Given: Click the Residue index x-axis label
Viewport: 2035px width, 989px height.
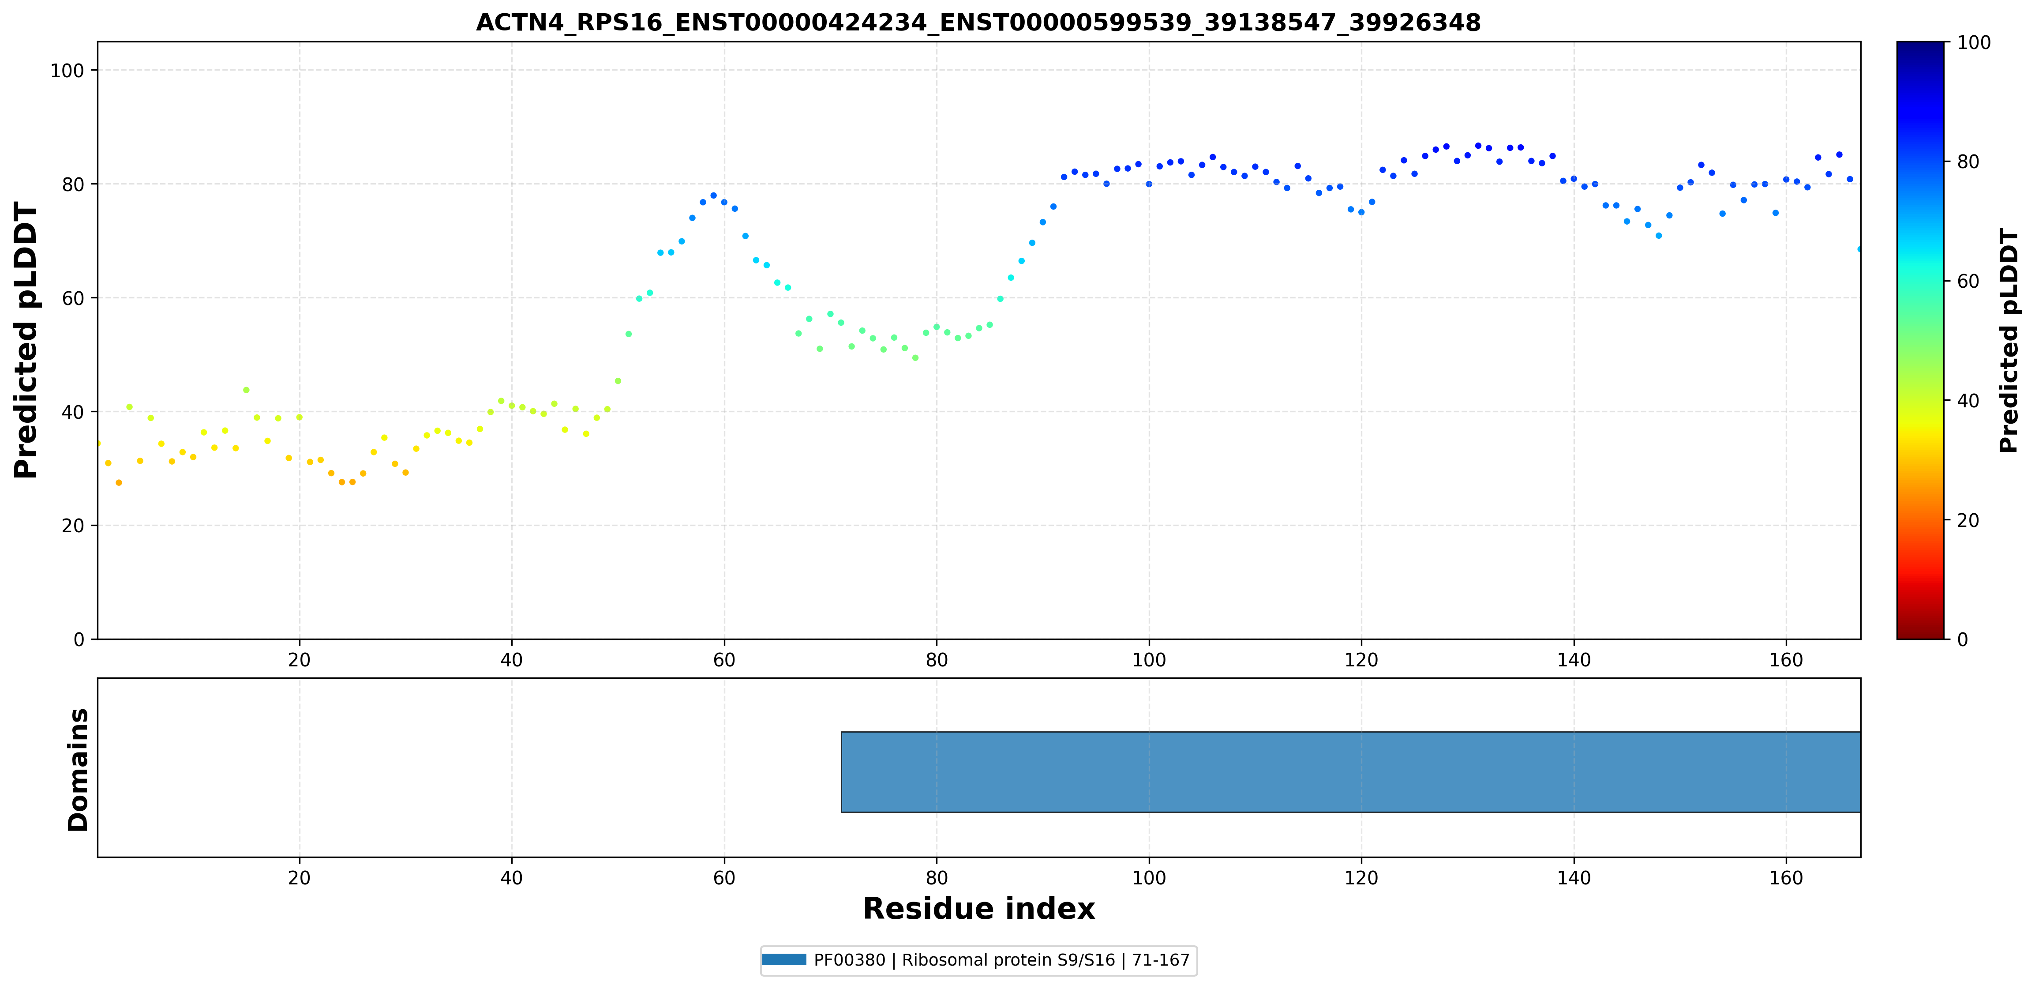Looking at the screenshot, I should [978, 908].
